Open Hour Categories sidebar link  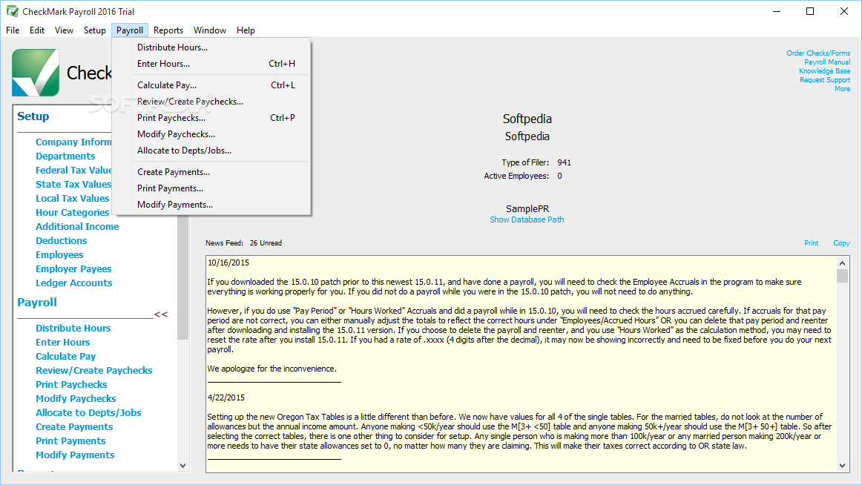(73, 213)
